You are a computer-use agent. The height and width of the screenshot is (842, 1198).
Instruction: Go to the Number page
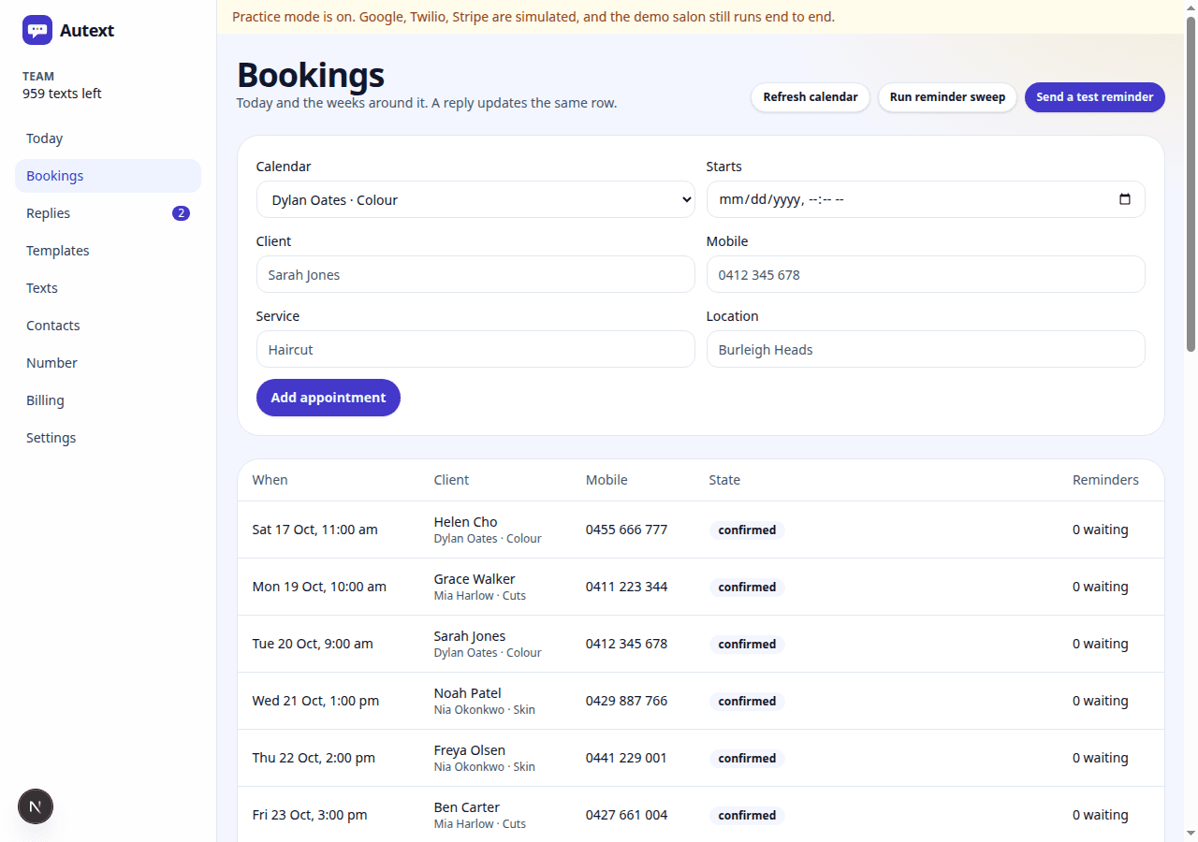pos(108,363)
